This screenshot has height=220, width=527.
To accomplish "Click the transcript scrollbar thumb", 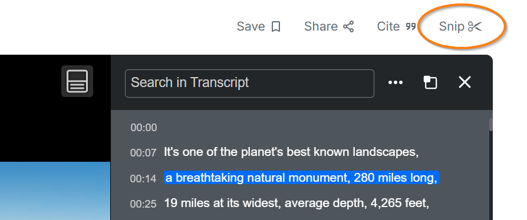I will [490, 124].
